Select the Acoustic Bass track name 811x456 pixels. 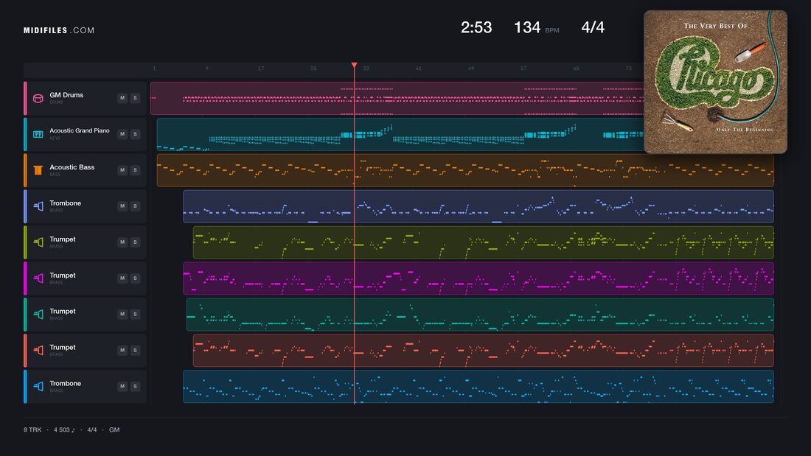click(72, 167)
